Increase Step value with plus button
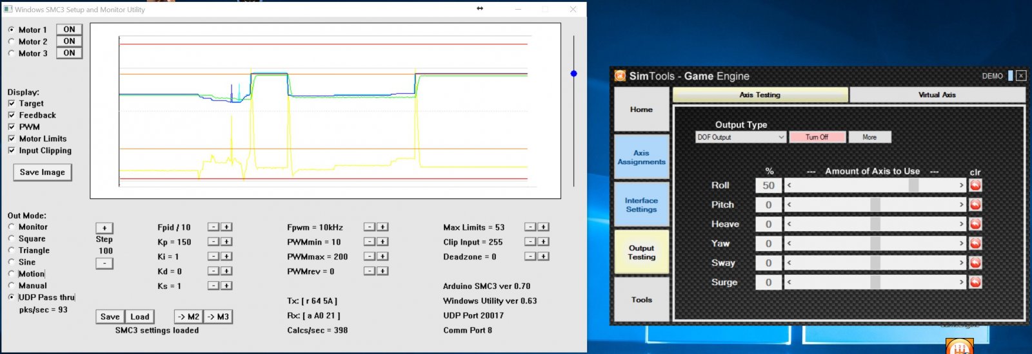 tap(104, 228)
